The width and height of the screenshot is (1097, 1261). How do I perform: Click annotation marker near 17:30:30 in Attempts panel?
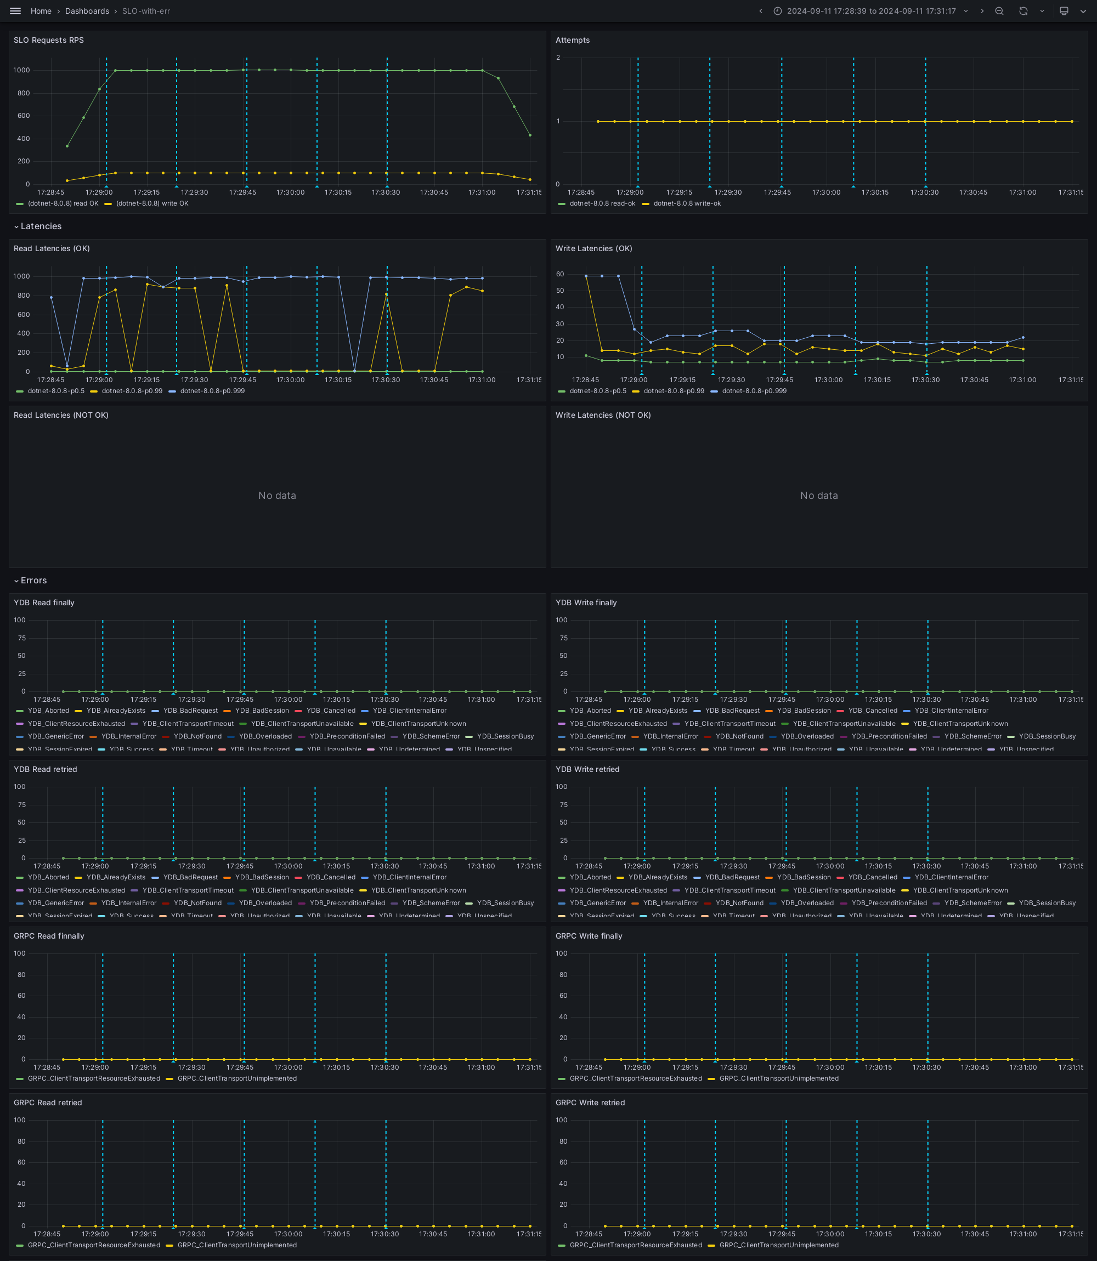pos(926,186)
